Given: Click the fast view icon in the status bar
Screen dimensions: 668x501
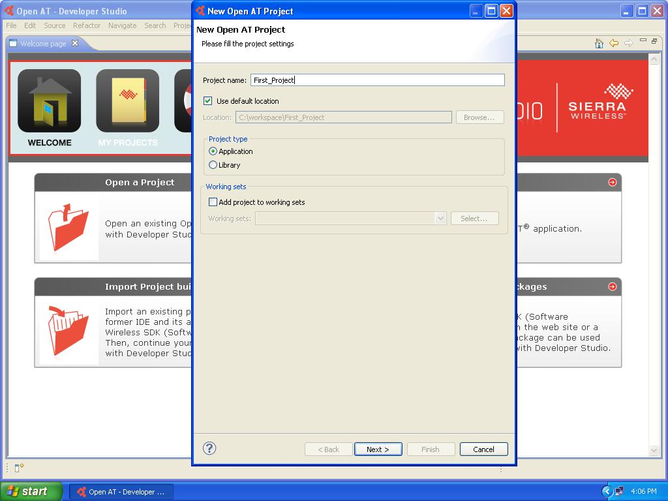Looking at the screenshot, I should click(19, 468).
